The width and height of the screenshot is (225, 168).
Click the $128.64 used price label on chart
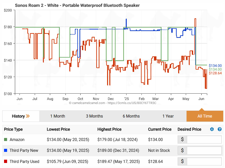coord(215,73)
